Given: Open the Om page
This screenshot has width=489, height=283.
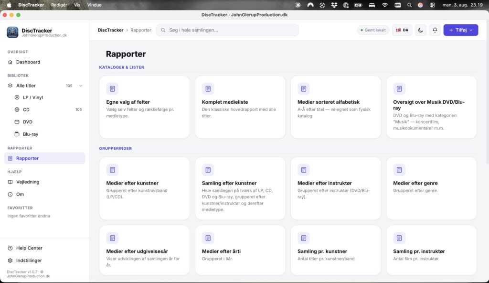Looking at the screenshot, I should click(x=44, y=194).
